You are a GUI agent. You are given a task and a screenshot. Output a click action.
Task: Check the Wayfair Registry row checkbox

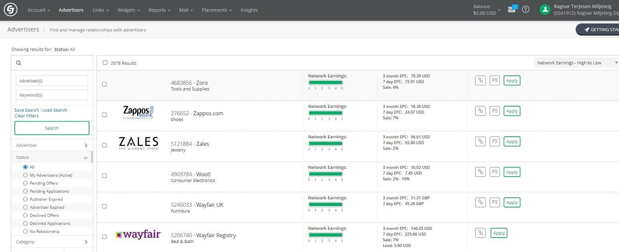coord(104,236)
